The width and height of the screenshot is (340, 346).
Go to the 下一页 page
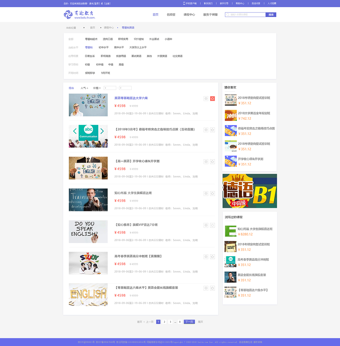(189, 322)
